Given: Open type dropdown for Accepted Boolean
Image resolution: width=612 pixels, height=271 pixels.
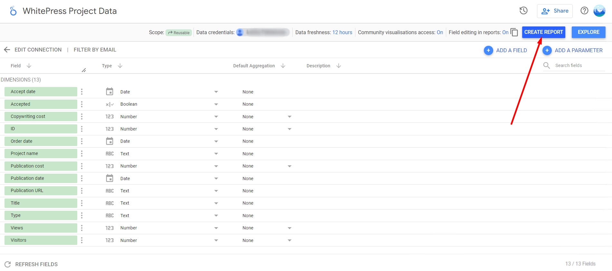Looking at the screenshot, I should (x=216, y=104).
